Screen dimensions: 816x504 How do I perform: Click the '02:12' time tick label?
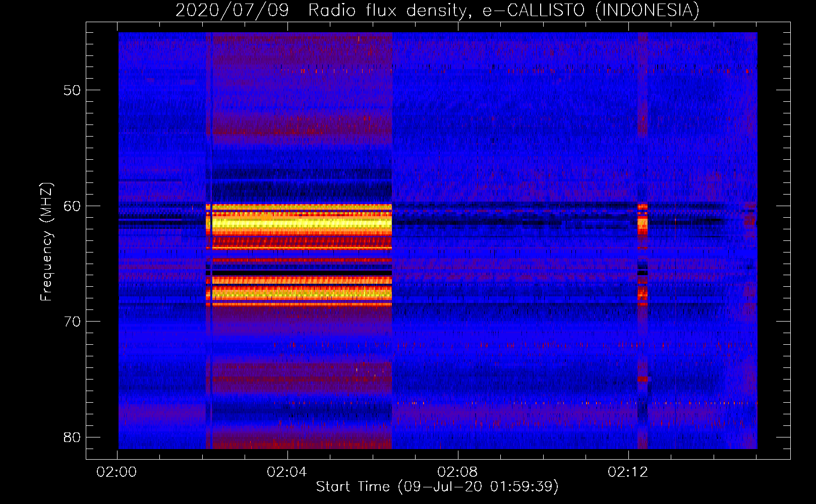(628, 472)
